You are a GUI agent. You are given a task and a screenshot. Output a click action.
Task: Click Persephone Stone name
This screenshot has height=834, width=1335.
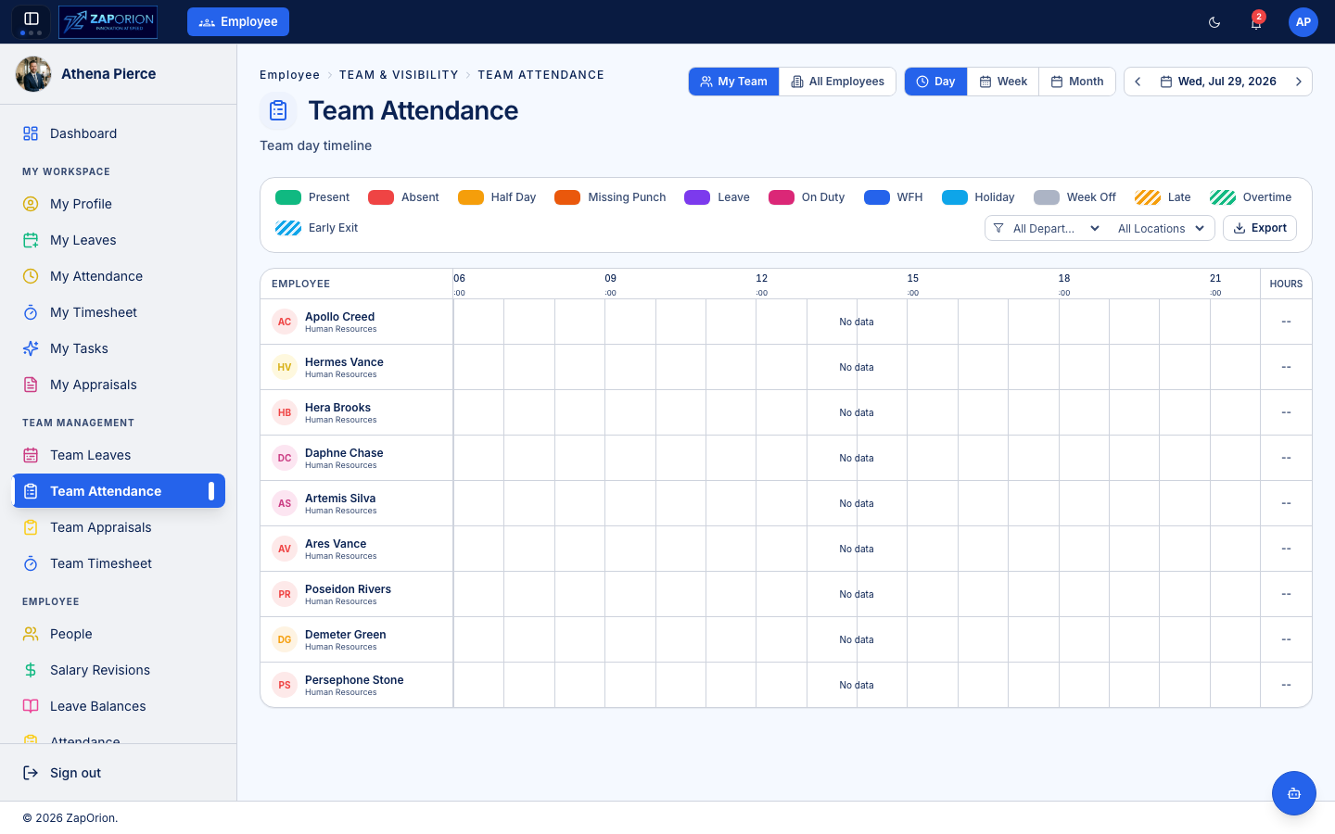tap(354, 680)
